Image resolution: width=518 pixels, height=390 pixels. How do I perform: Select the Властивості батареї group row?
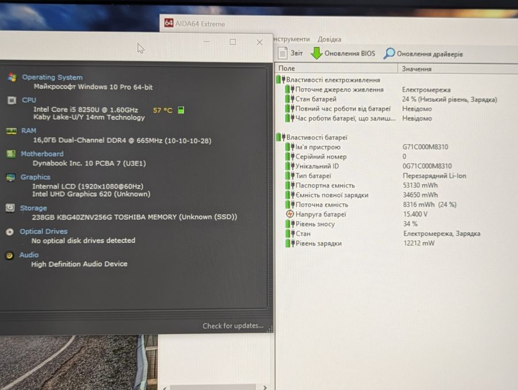tap(397, 137)
